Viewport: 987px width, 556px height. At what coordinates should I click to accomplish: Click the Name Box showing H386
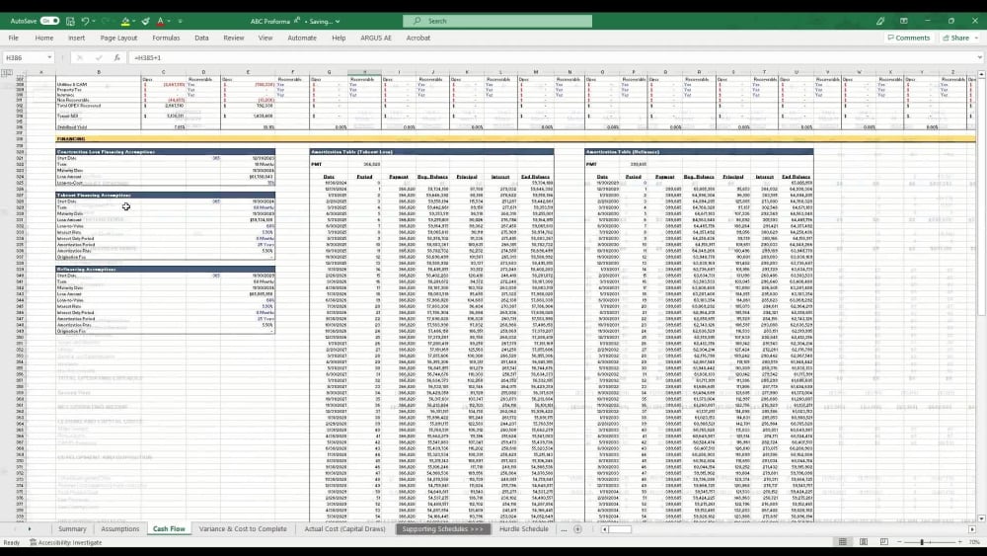pos(24,57)
